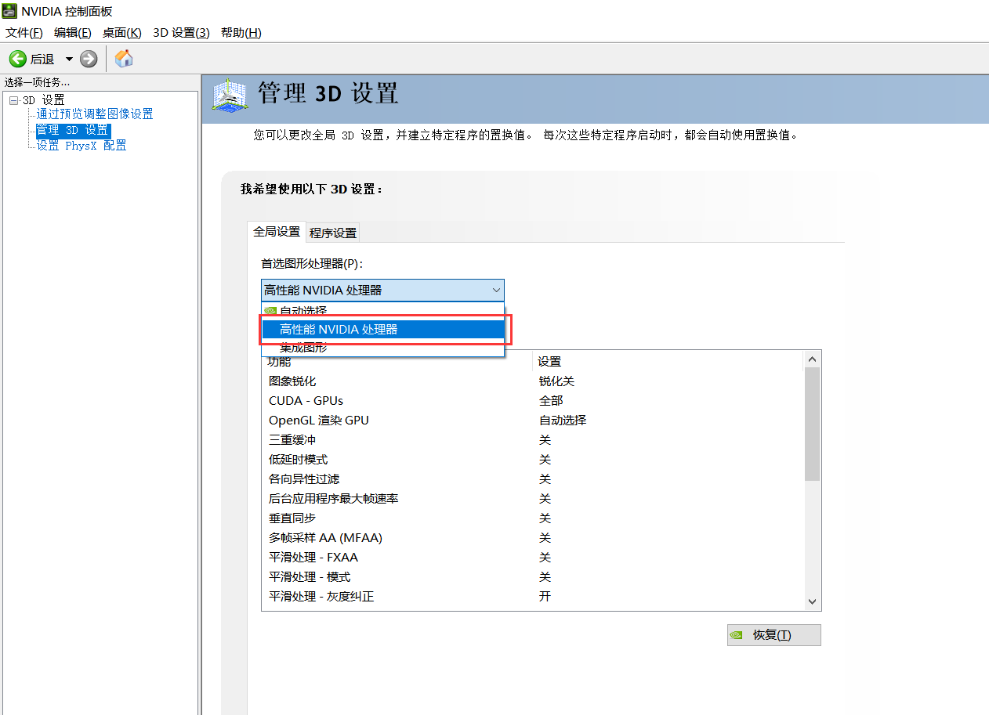Click the 自动选择 value for OpenGL 渲染 GPU
The image size is (989, 715).
563,421
